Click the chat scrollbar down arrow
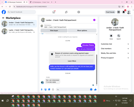The image size is (134, 107). tap(96, 85)
